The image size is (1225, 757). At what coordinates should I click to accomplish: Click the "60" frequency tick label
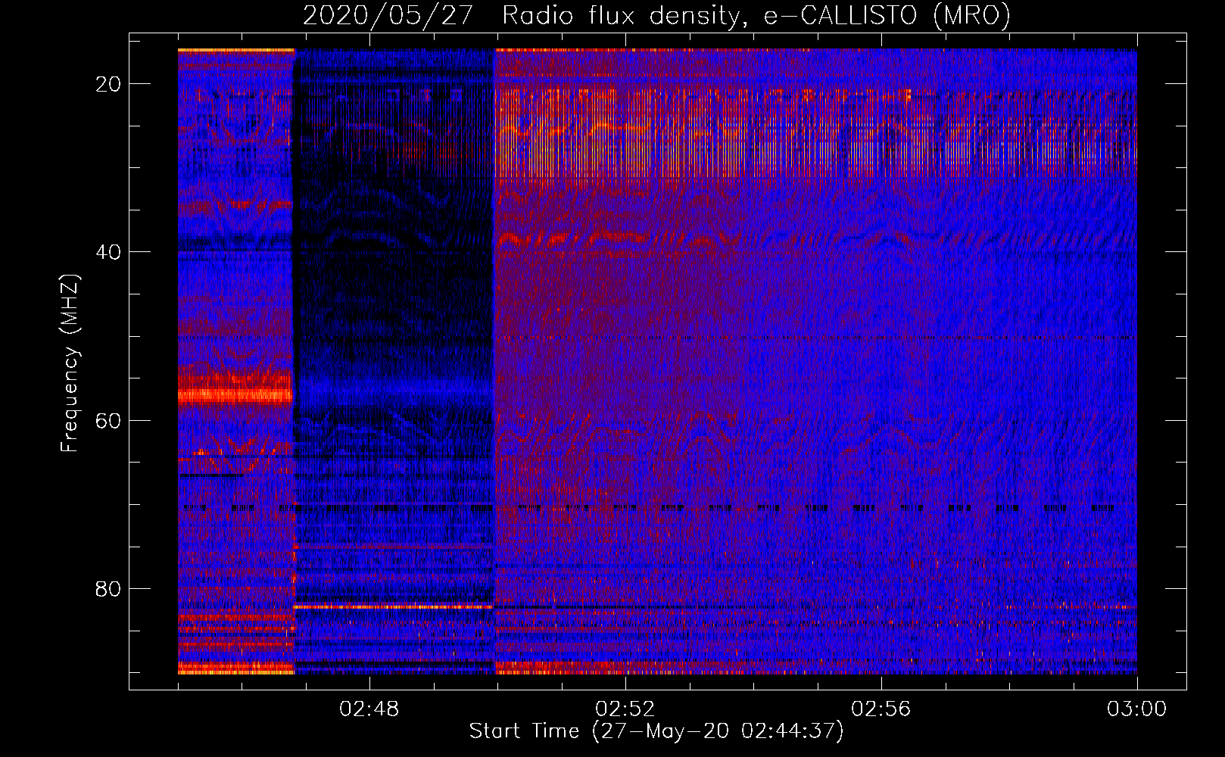coord(109,420)
